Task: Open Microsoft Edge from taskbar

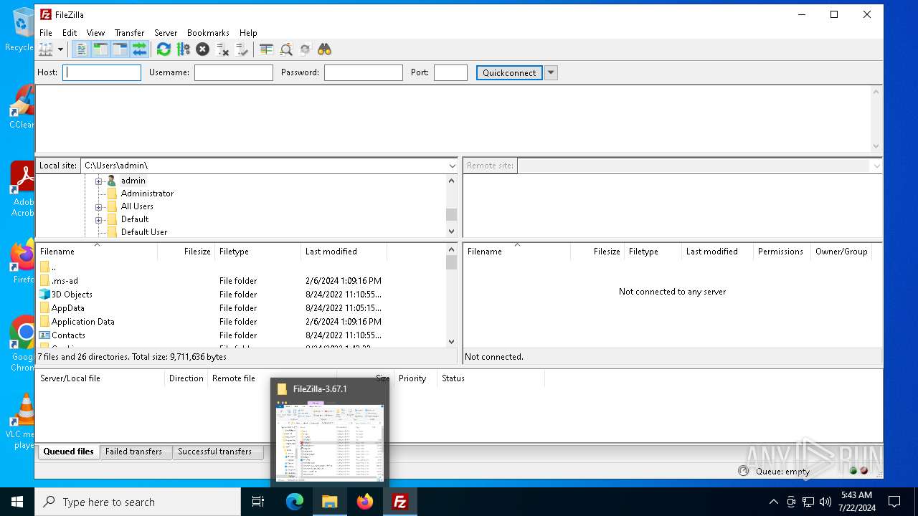Action: coord(295,502)
